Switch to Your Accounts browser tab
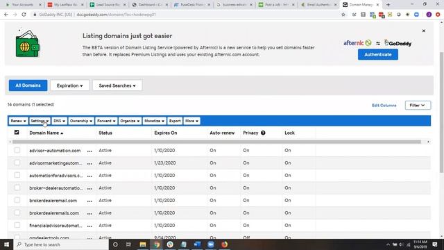The image size is (444, 250). click(x=22, y=5)
